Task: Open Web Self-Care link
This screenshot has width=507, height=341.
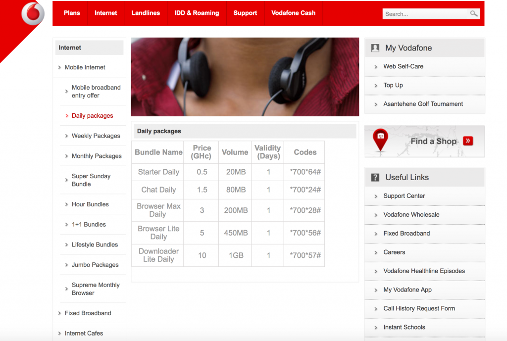Action: pyautogui.click(x=403, y=66)
